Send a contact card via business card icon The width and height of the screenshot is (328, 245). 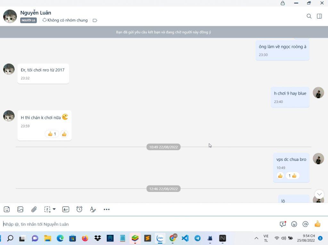pyautogui.click(x=66, y=209)
